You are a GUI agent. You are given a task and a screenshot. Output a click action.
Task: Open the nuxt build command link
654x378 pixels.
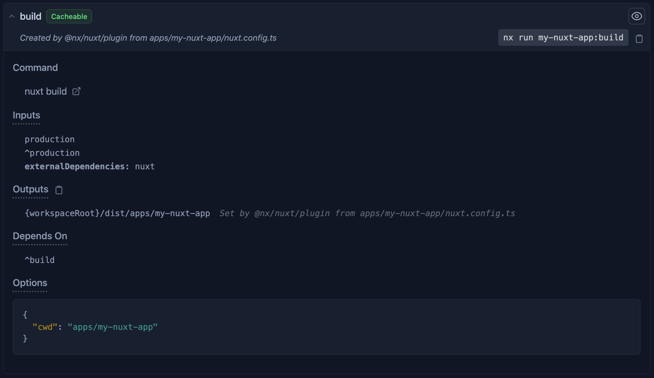click(x=46, y=91)
